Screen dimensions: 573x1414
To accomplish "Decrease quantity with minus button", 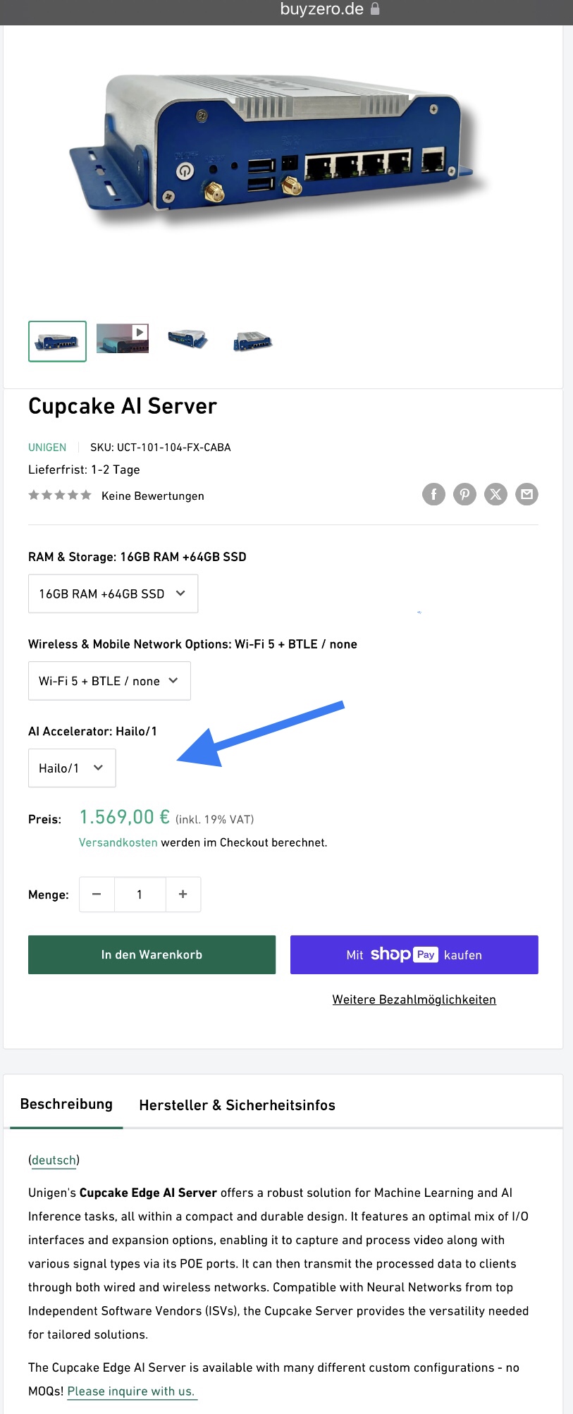I will [x=97, y=894].
